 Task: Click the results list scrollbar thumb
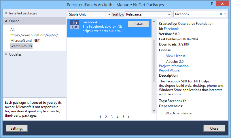(x=154, y=61)
